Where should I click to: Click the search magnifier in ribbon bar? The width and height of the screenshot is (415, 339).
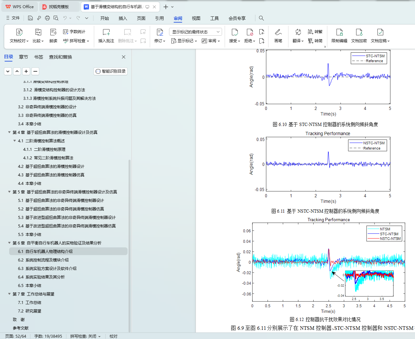261,18
